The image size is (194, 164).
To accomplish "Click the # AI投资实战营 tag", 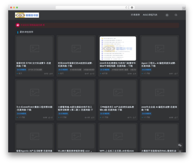I will pyautogui.click(x=76, y=70).
